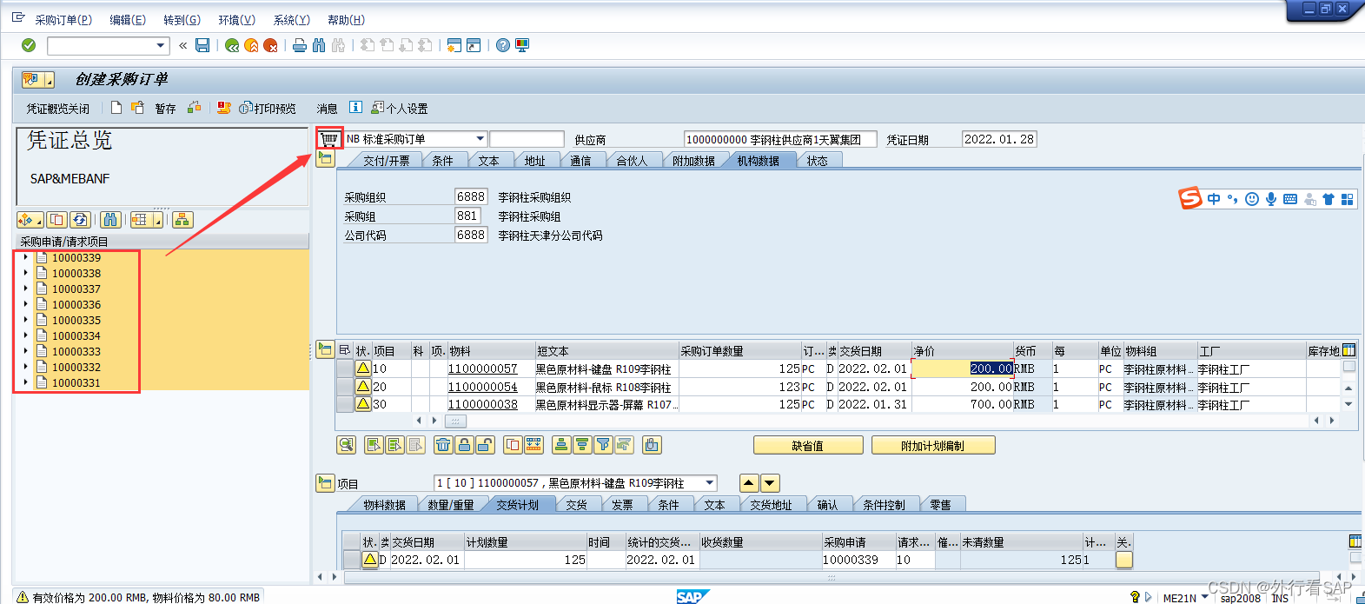This screenshot has height=604, width=1365.
Task: Expand requisition 10000336 tree node
Action: pos(25,304)
